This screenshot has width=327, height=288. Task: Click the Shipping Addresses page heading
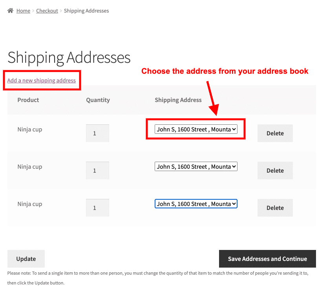pyautogui.click(x=69, y=57)
